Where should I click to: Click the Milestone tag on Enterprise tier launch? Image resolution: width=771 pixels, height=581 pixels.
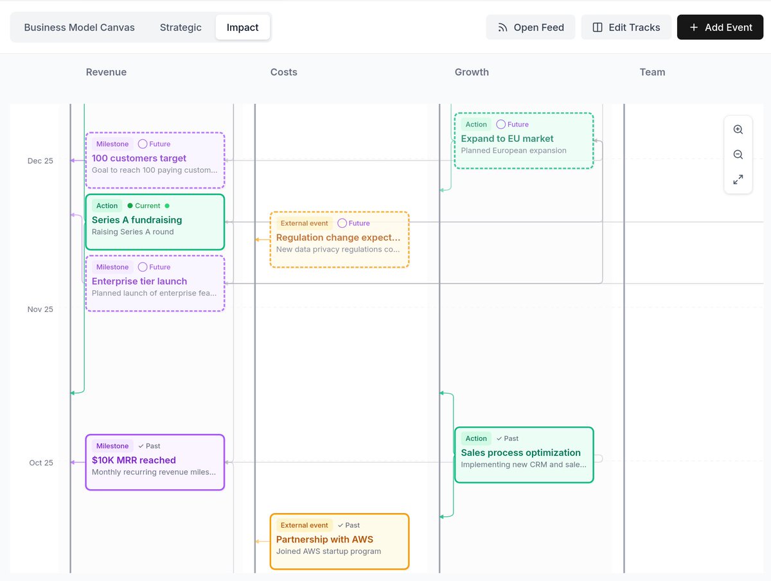pyautogui.click(x=112, y=267)
